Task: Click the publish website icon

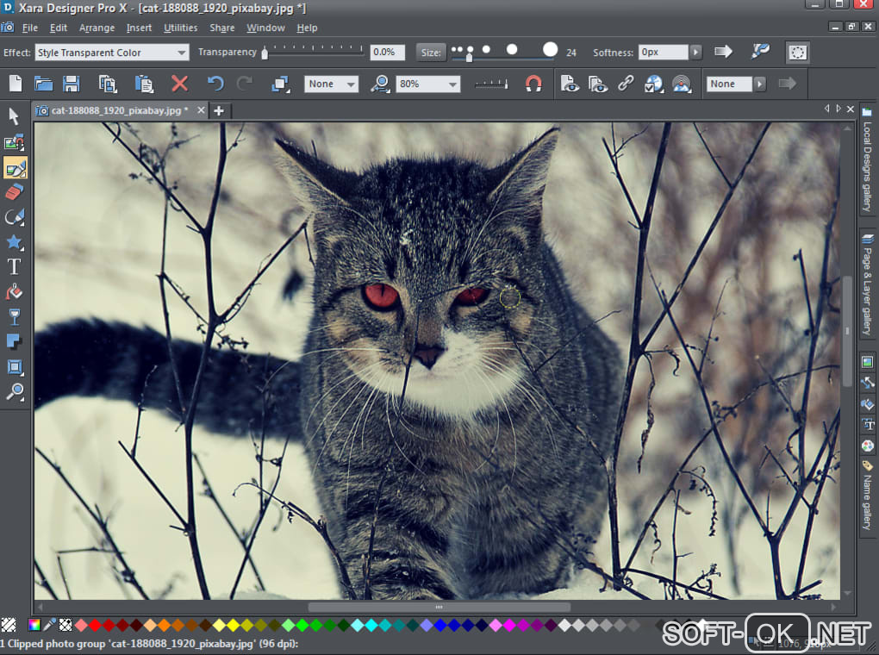Action: tap(682, 84)
